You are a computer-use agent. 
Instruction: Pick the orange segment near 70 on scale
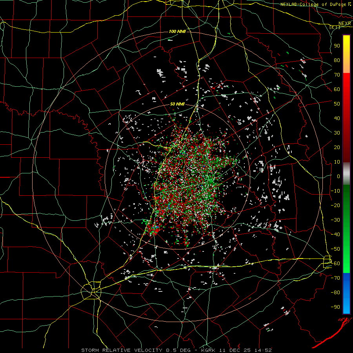(346, 67)
